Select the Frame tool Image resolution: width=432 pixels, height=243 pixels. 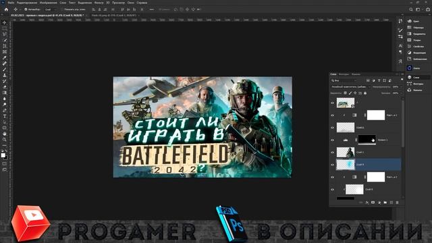5,52
